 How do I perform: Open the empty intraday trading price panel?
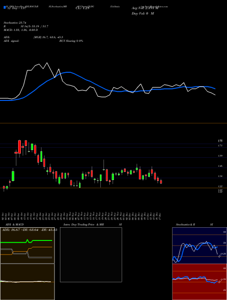click(x=91, y=255)
